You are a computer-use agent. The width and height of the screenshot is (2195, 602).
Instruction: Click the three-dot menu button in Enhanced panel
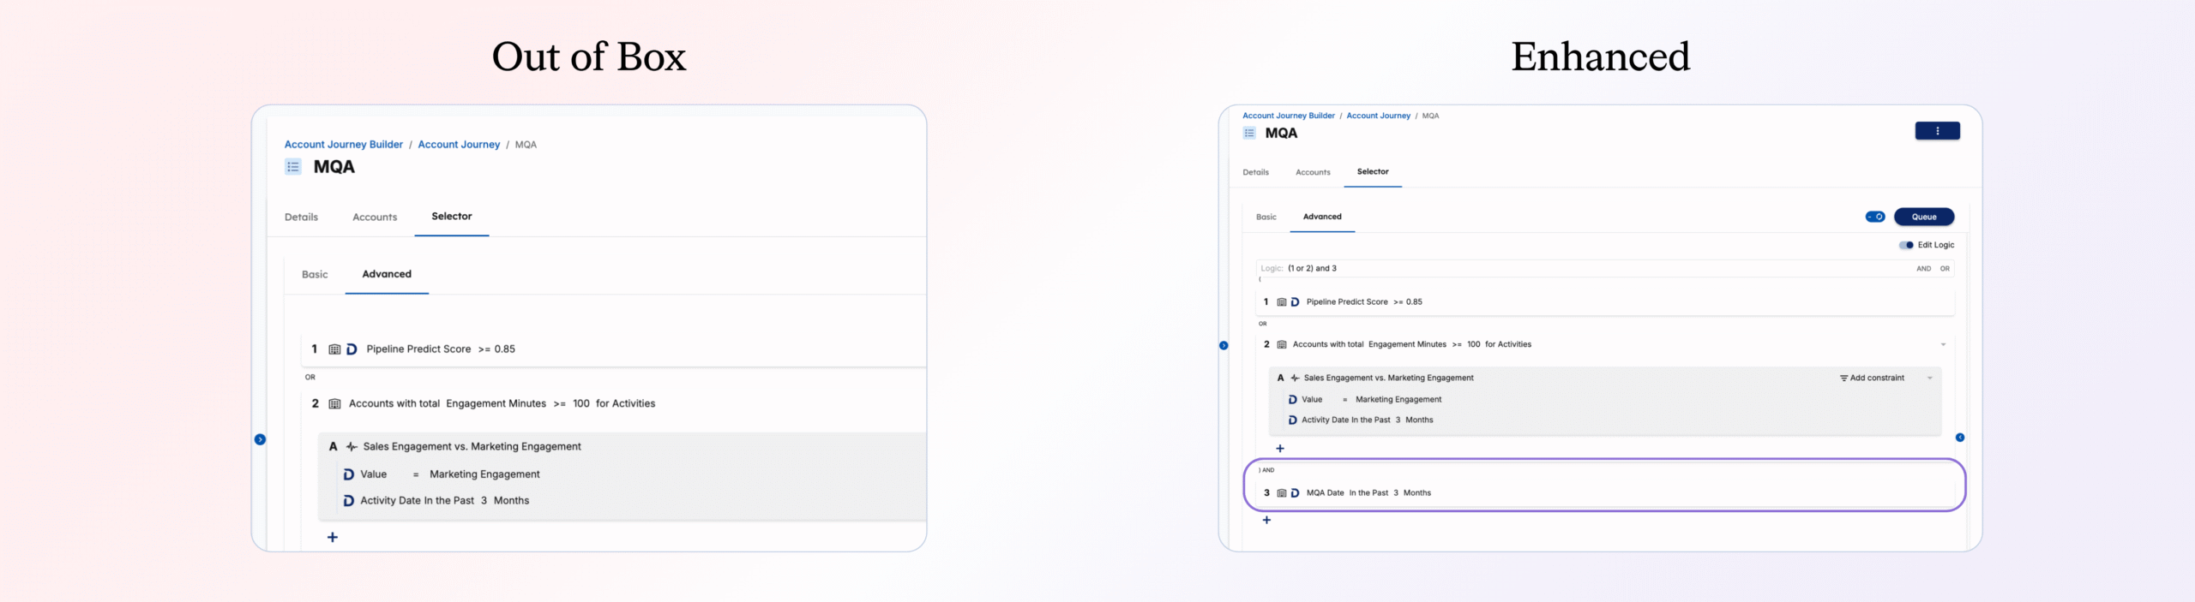click(1937, 131)
